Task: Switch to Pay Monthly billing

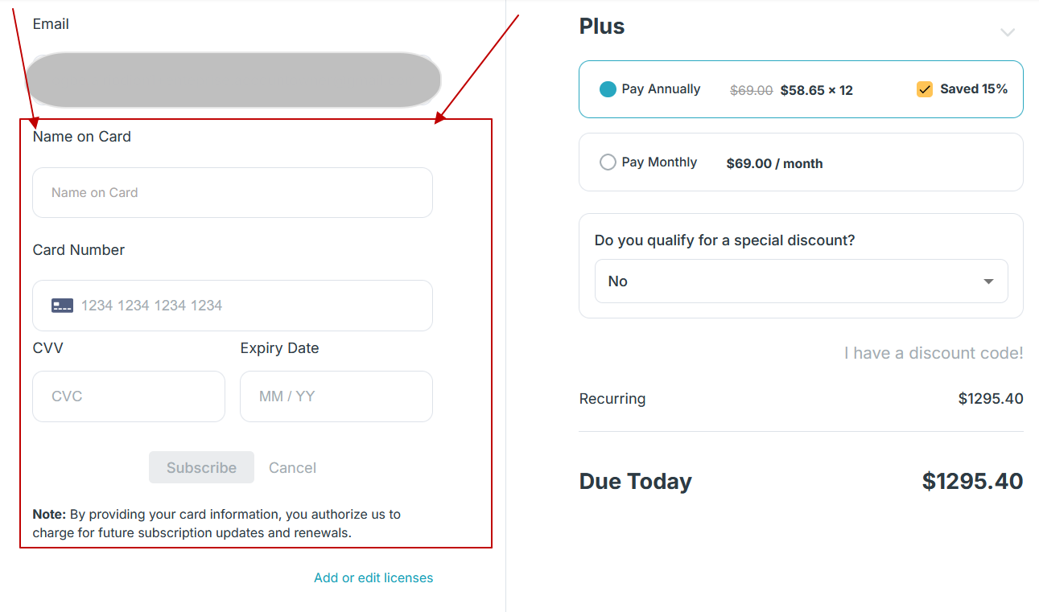Action: [608, 162]
